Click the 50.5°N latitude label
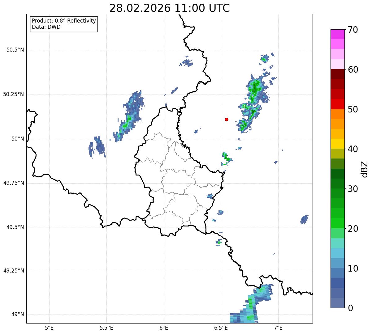Image resolution: width=372 pixels, height=334 pixels. [x=15, y=50]
